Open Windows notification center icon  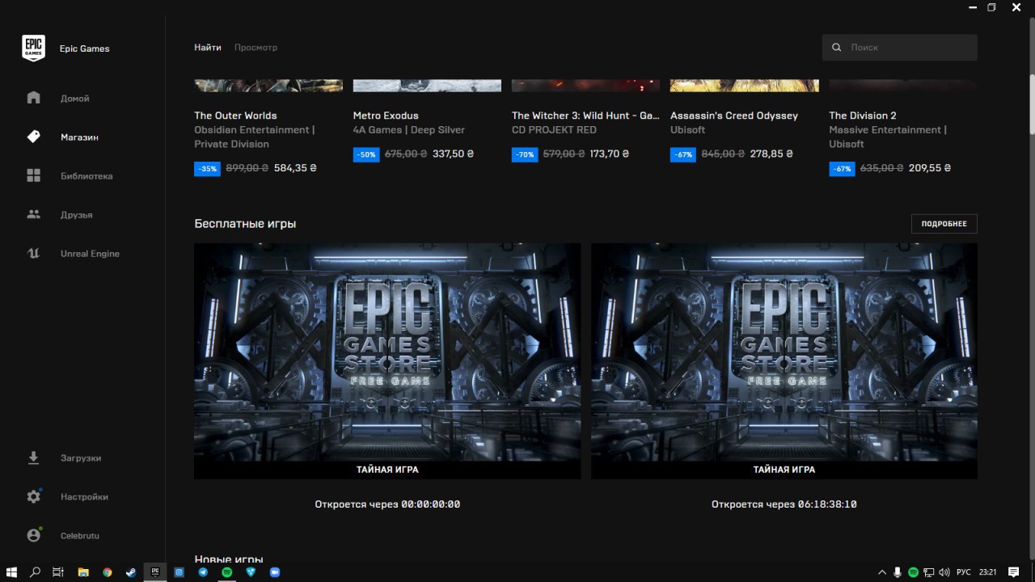(x=1013, y=571)
